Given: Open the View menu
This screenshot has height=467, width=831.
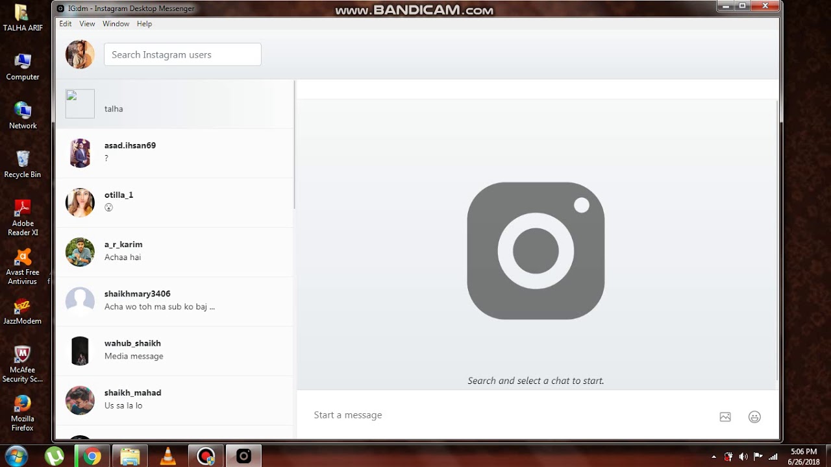Looking at the screenshot, I should 87,24.
